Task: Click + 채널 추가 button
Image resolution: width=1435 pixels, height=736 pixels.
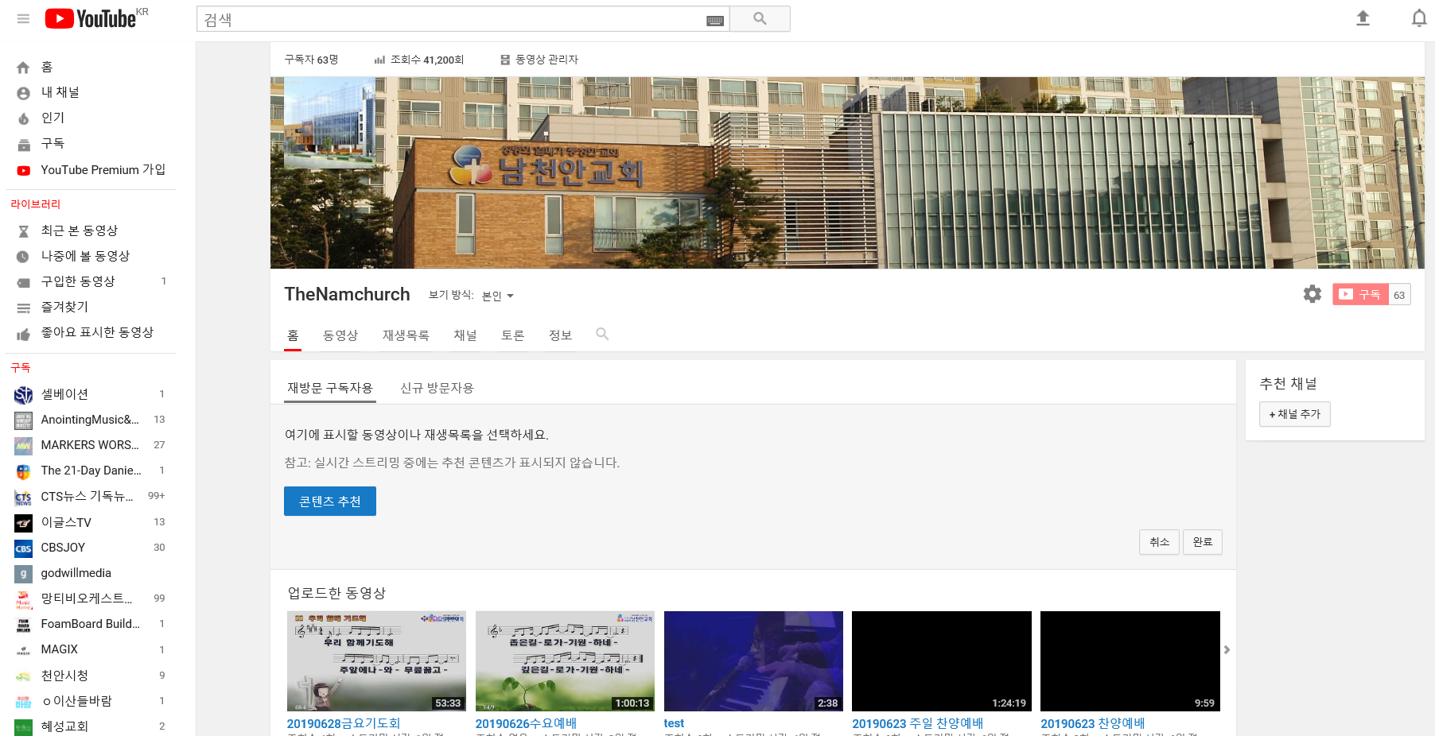Action: [1294, 414]
